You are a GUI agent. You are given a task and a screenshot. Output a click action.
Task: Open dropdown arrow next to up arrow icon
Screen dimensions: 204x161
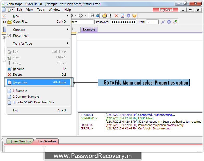point(86,16)
